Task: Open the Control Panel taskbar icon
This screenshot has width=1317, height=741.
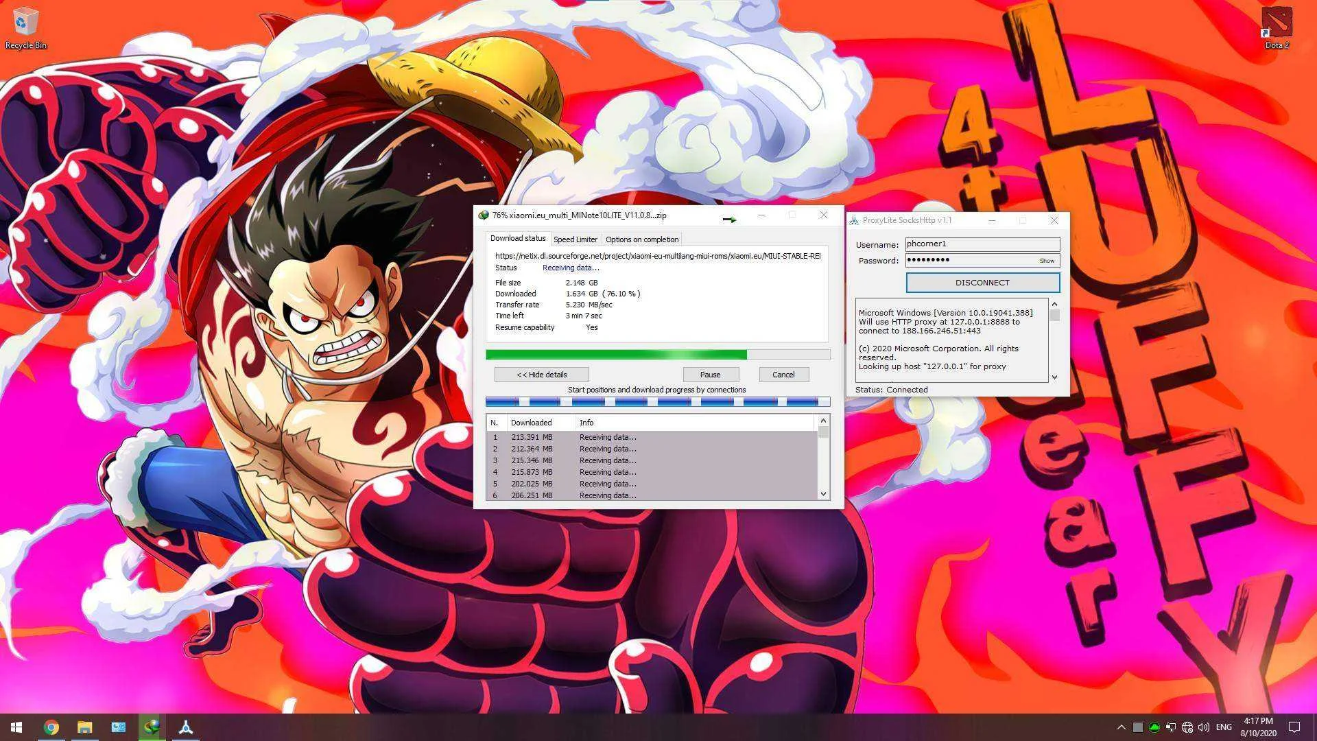Action: coord(118,727)
